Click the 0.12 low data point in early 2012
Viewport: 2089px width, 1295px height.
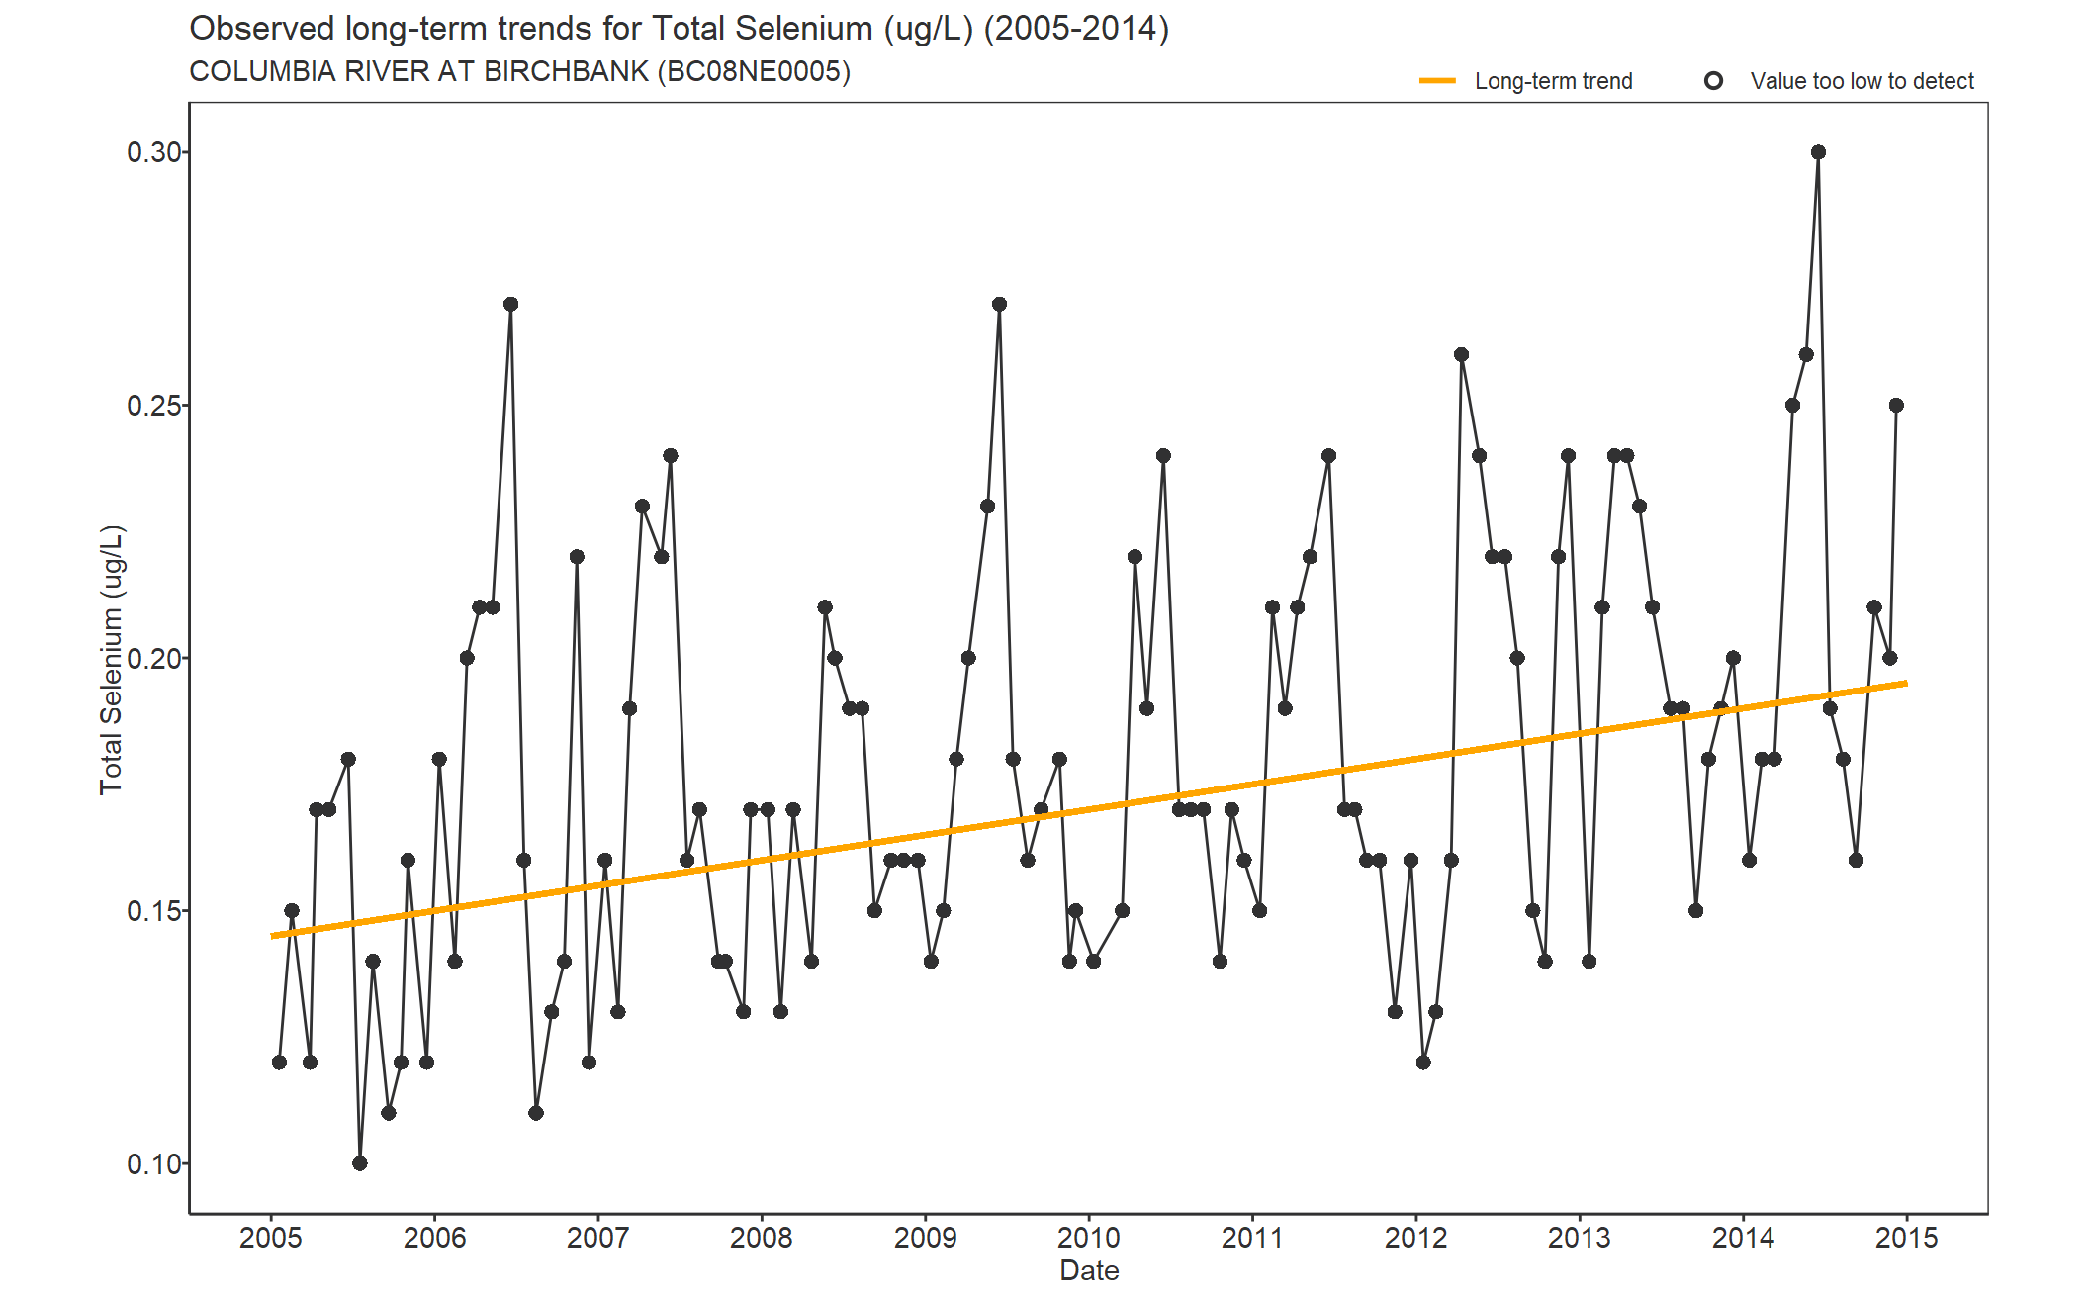[x=1423, y=1063]
